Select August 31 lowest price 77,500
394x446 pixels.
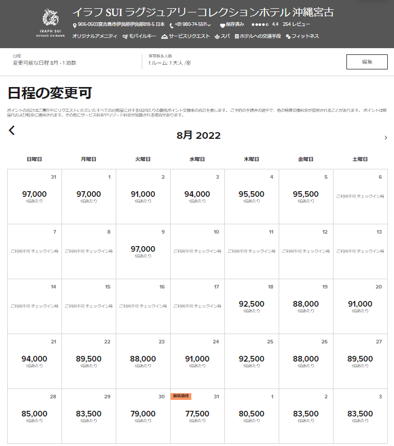(197, 415)
